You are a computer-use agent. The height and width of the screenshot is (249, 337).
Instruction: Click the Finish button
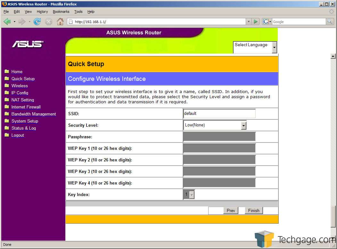[254, 210]
